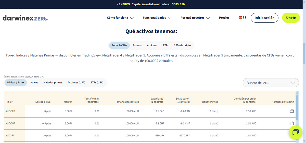Click the -1370 JPY swap value
The image size is (306, 143).
pyautogui.click(x=184, y=136)
